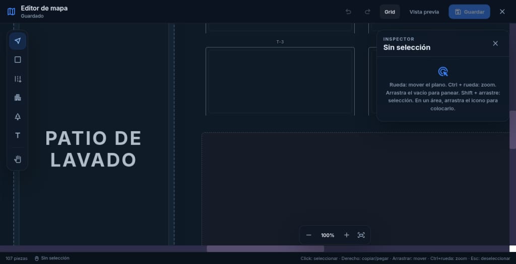Select the PATIO DE LAVADO label
Image resolution: width=516 pixels, height=264 pixels.
(93, 149)
